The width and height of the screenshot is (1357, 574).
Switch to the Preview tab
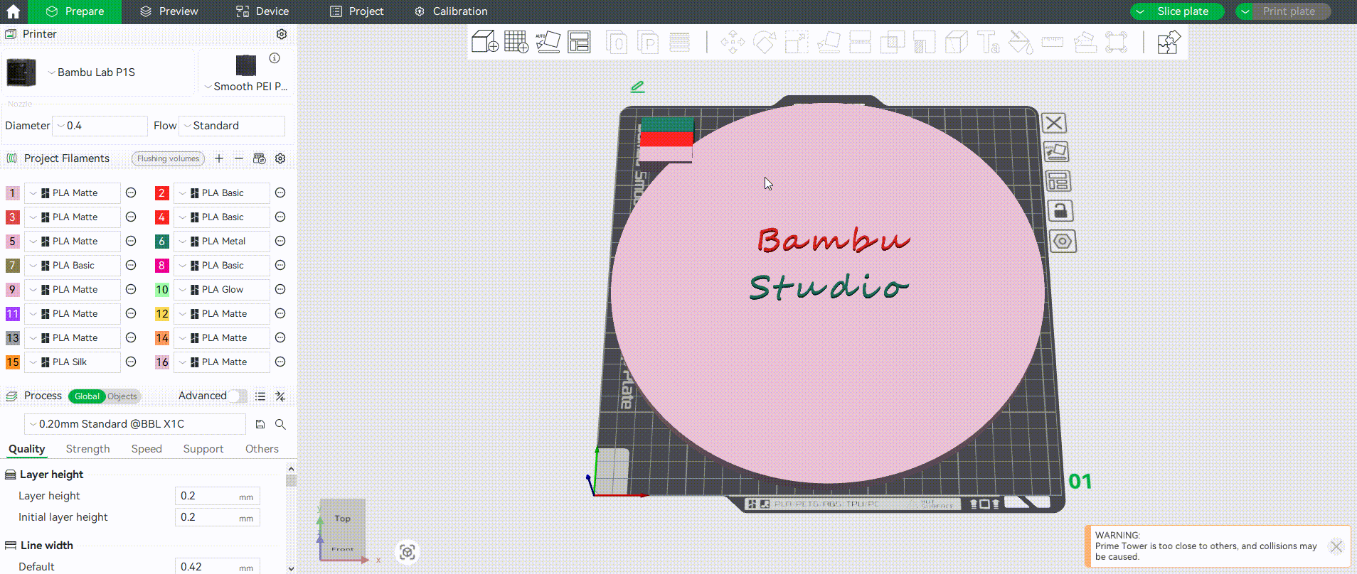[x=169, y=11]
